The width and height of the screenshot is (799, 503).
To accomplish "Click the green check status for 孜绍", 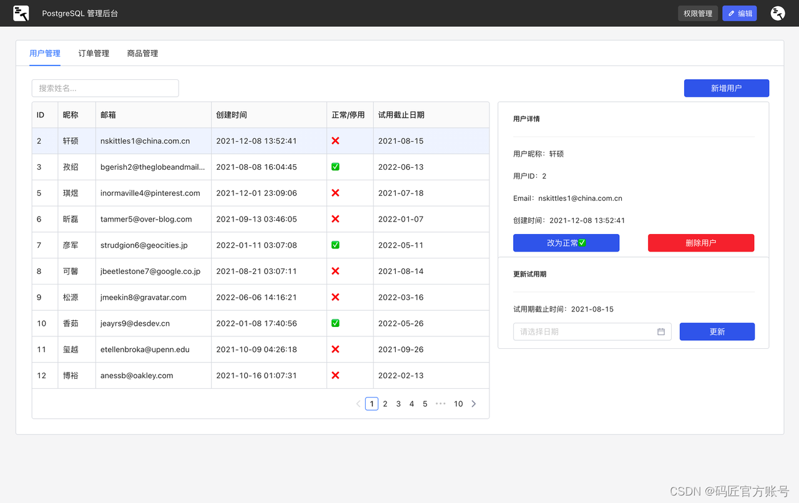I will click(x=335, y=167).
